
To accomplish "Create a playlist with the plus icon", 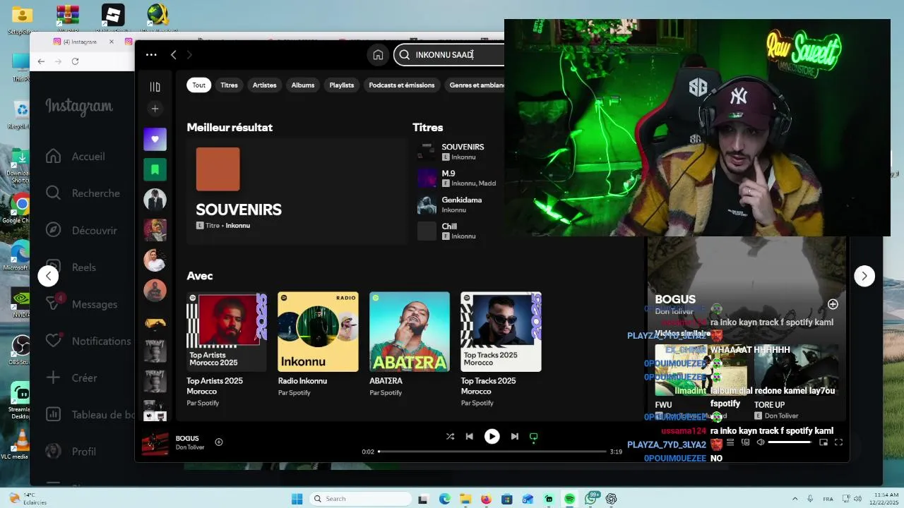I will pos(155,109).
